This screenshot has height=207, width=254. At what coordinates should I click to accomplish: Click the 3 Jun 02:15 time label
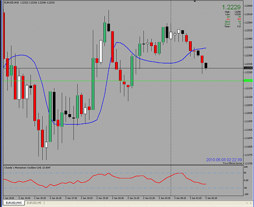click(211, 198)
